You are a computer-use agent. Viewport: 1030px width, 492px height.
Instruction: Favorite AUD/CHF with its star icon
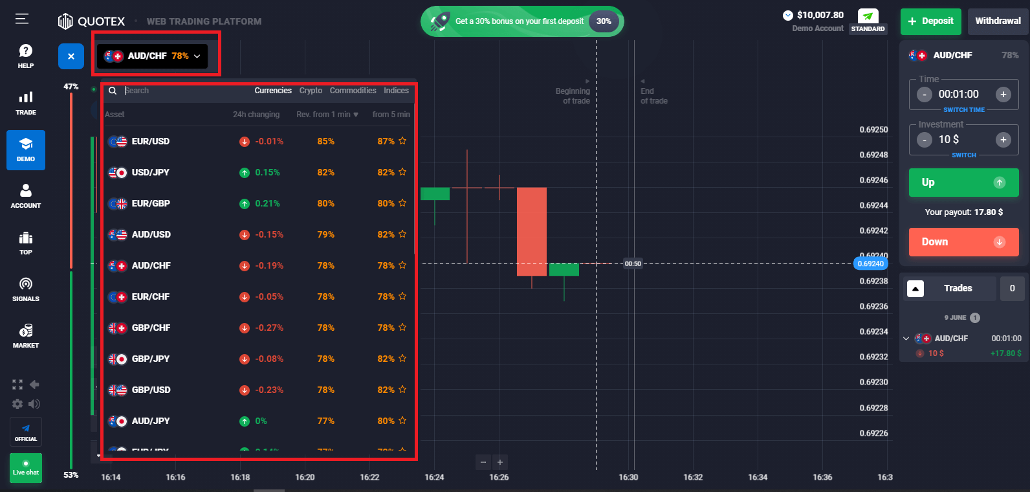tap(402, 265)
